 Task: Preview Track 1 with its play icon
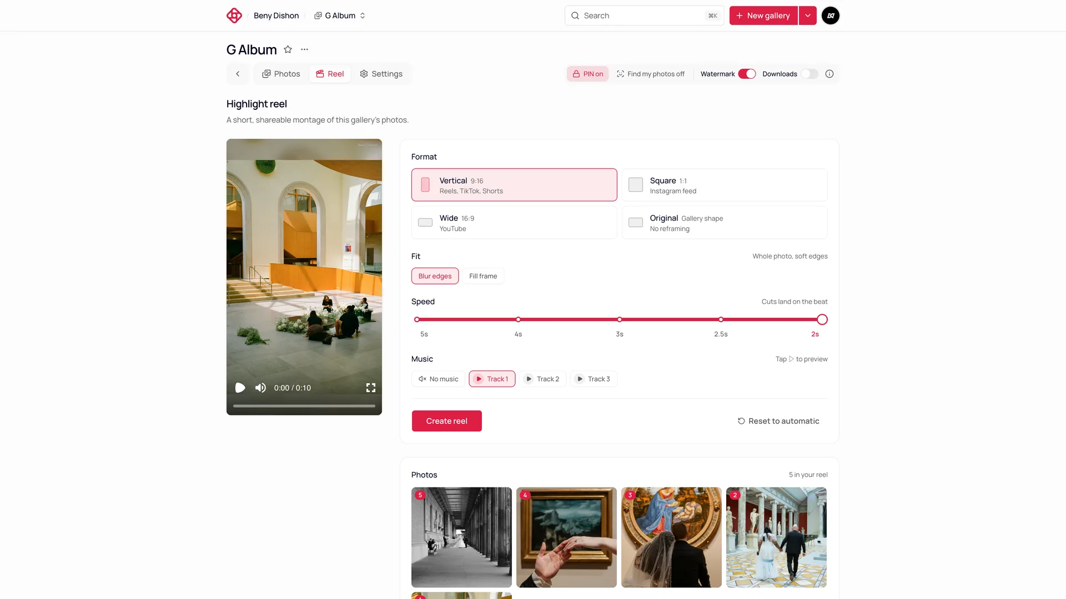point(479,379)
